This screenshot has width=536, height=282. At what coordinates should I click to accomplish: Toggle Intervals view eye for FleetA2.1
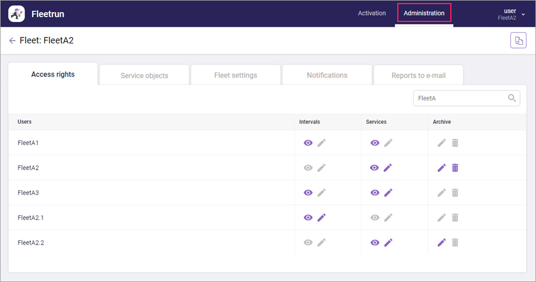[x=308, y=218]
